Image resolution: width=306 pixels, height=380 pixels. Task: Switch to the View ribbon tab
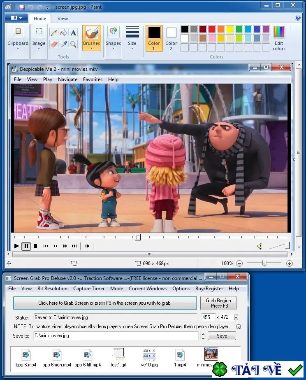click(63, 19)
